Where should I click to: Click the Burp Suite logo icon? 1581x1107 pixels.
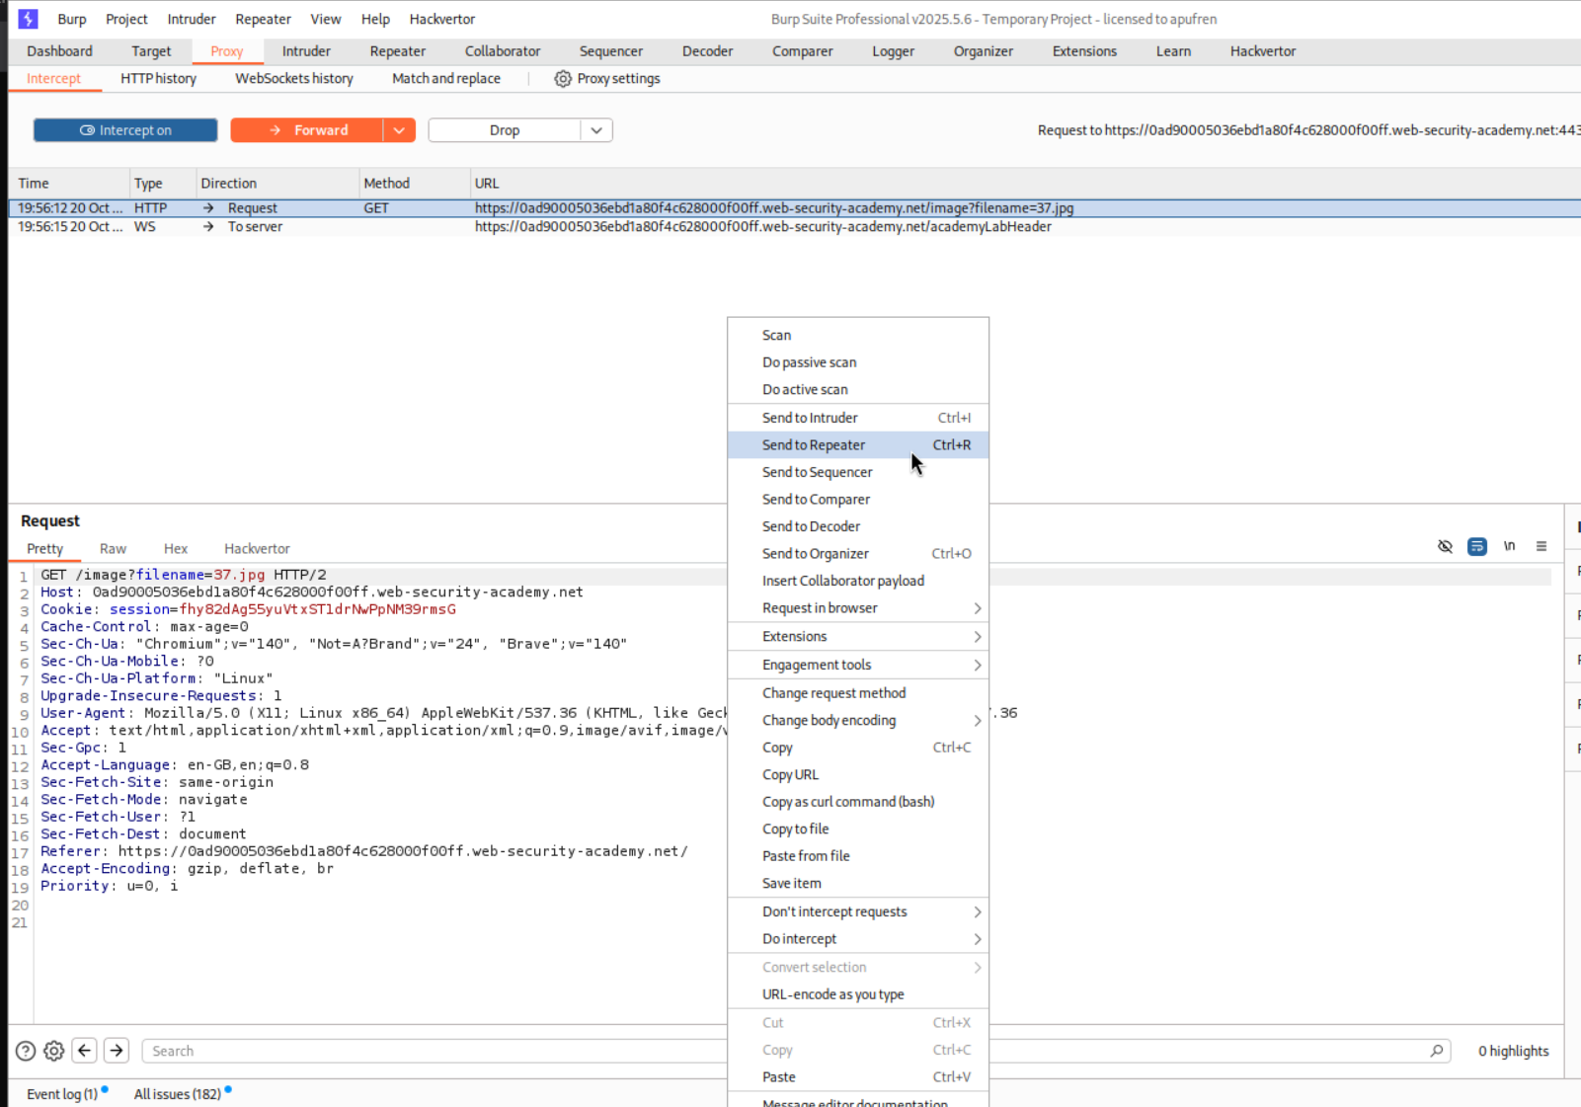pyautogui.click(x=28, y=19)
